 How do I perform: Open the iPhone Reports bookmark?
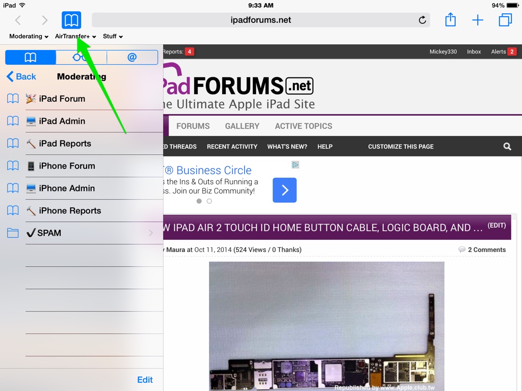coord(82,210)
